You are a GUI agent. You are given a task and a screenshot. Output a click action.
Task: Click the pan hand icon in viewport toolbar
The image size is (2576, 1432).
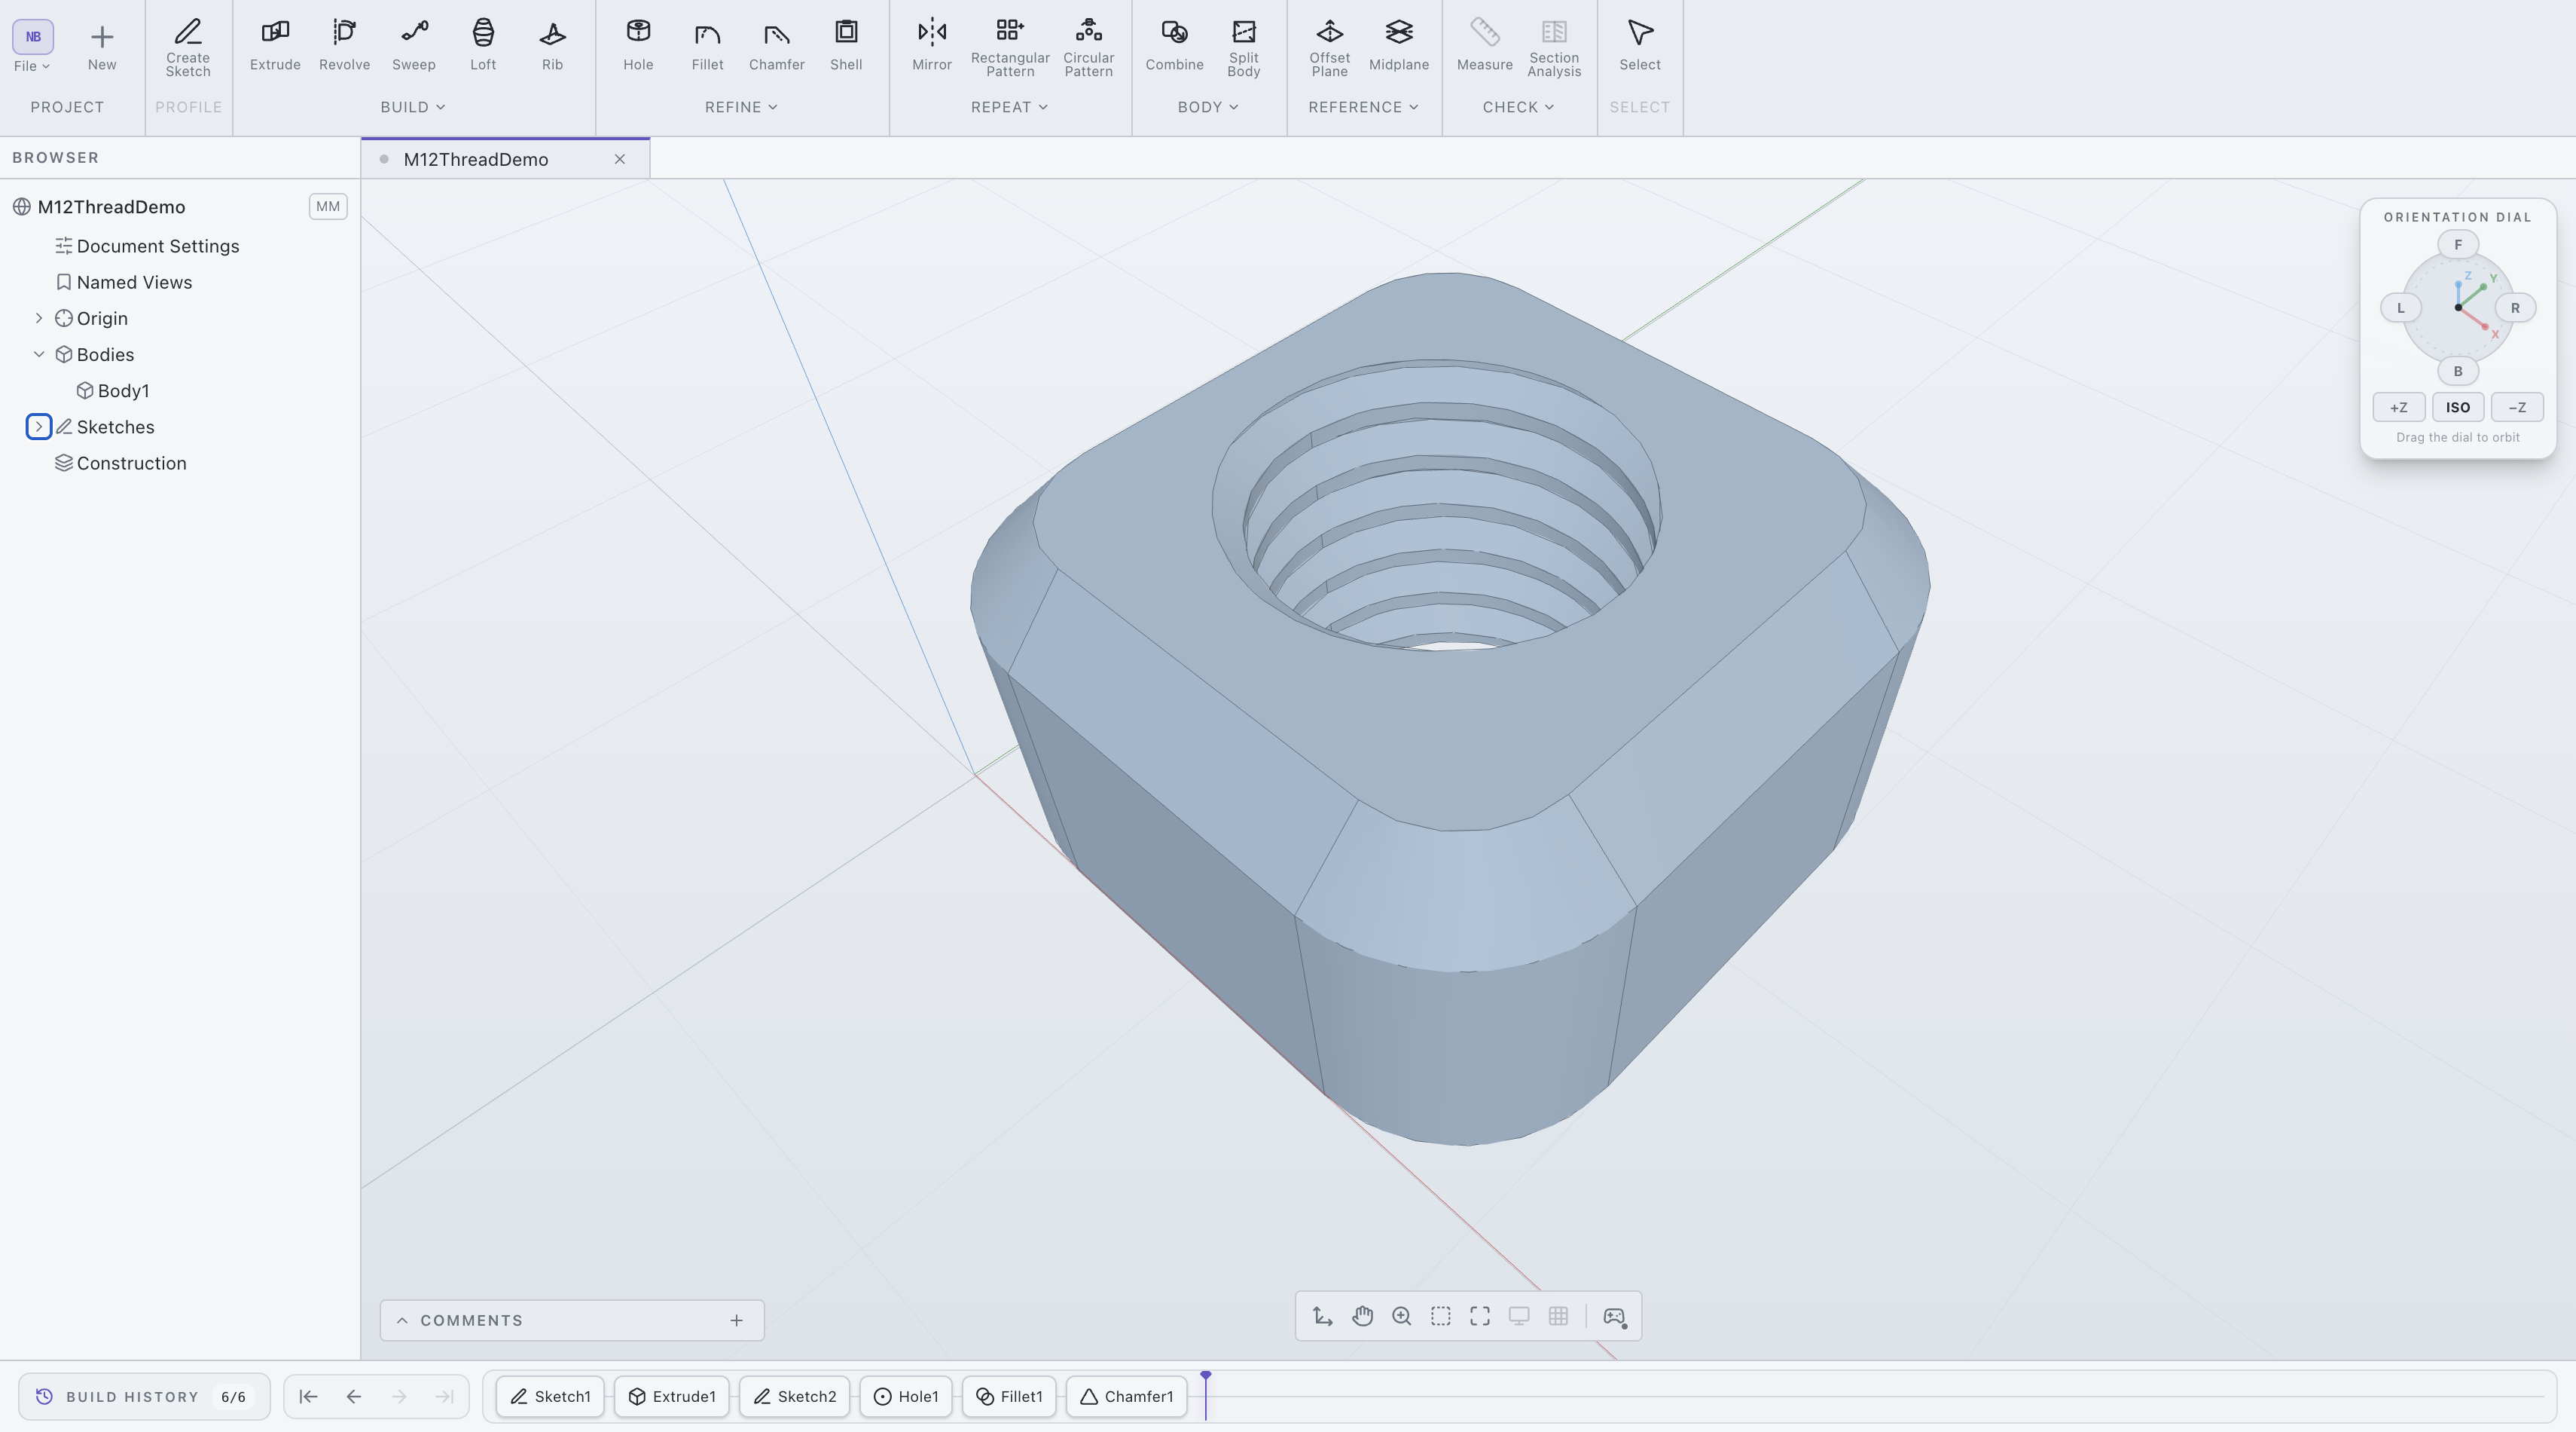(1362, 1316)
